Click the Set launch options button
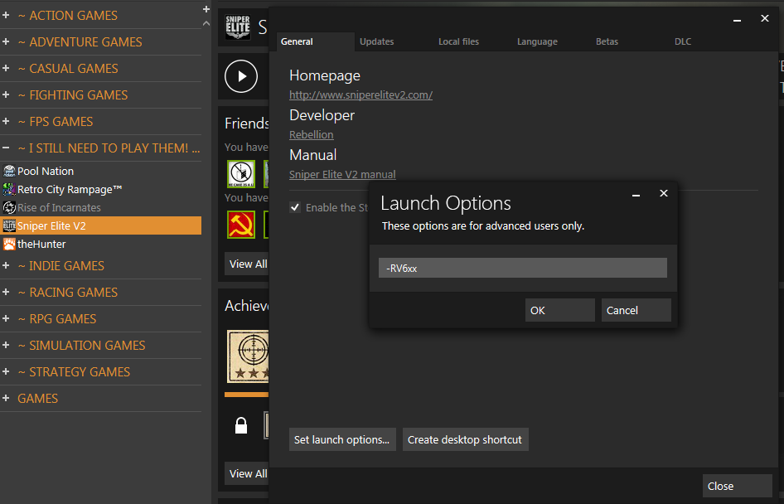The image size is (784, 504). [x=342, y=439]
